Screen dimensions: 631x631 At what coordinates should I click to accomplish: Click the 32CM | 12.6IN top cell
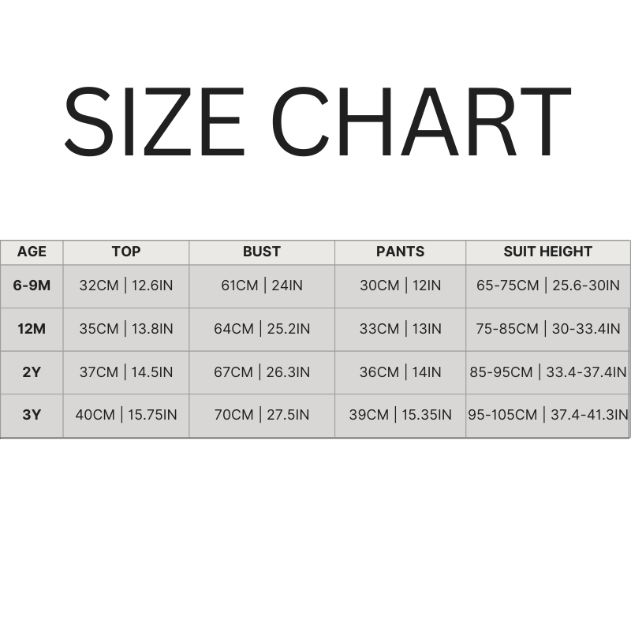[x=126, y=286]
